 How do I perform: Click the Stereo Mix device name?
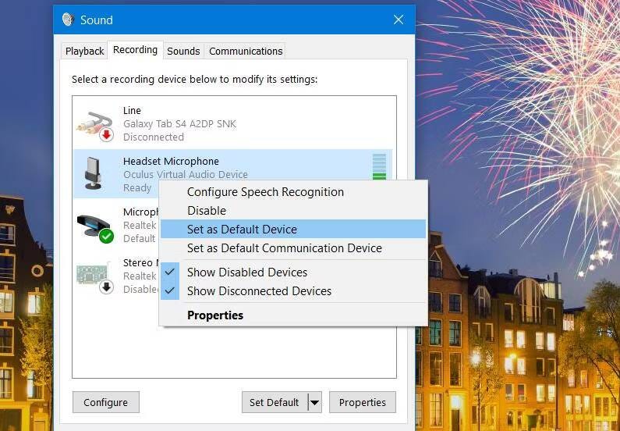tap(141, 263)
